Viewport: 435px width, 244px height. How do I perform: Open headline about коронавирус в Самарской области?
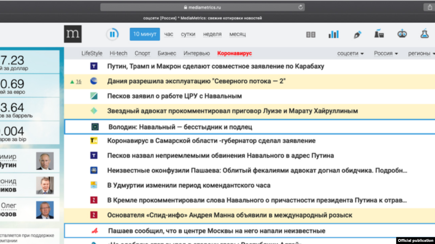pos(211,141)
